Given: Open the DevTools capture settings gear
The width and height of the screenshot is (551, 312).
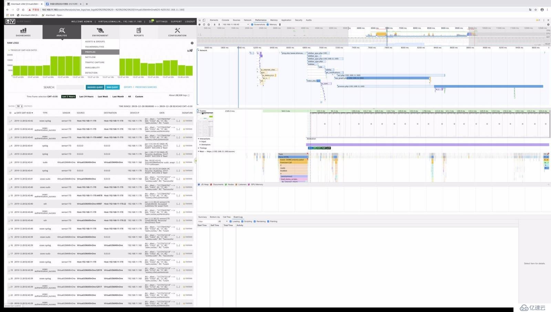Looking at the screenshot, I should [x=548, y=24].
